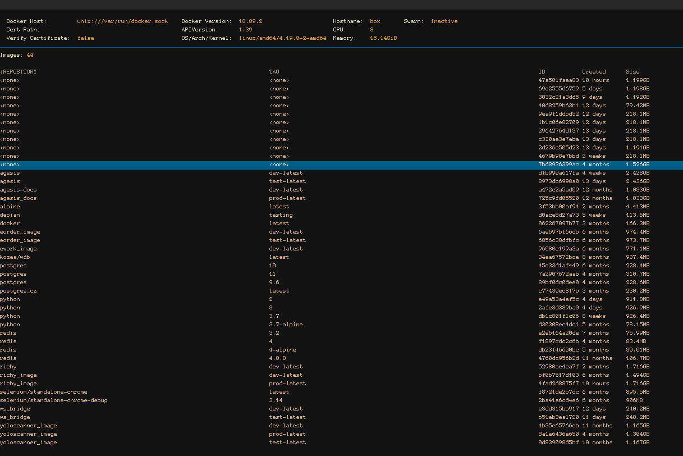683x456 pixels.
Task: Select the highlighted row with ID 7bd8936399ac
Action: (x=341, y=165)
